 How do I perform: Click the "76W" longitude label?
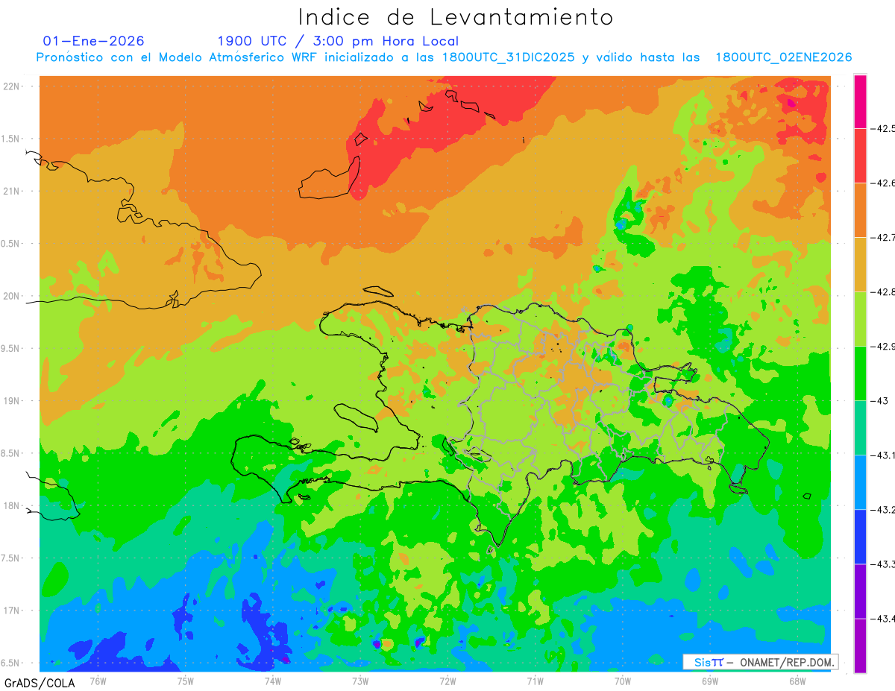98,681
